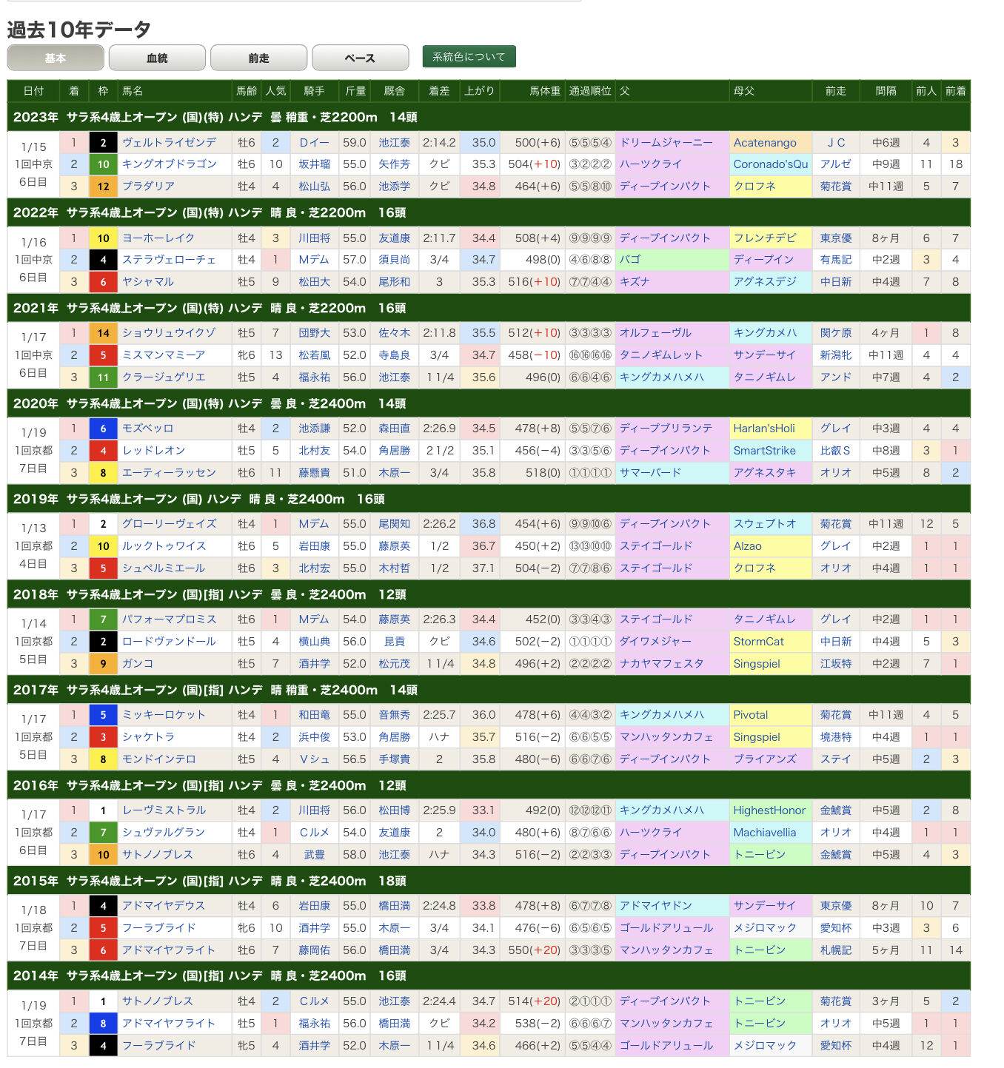This screenshot has width=1004, height=1068.
Task: Click trainer link 池江泰 in 2023 winner row
Action: click(394, 142)
